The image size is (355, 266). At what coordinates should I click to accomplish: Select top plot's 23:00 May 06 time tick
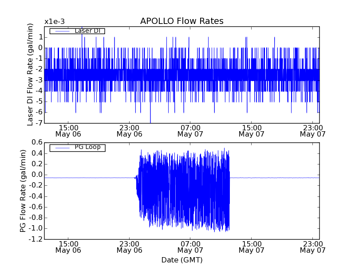(x=129, y=130)
